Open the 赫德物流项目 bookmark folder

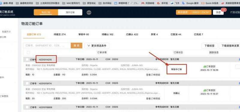pyautogui.click(x=24, y=3)
